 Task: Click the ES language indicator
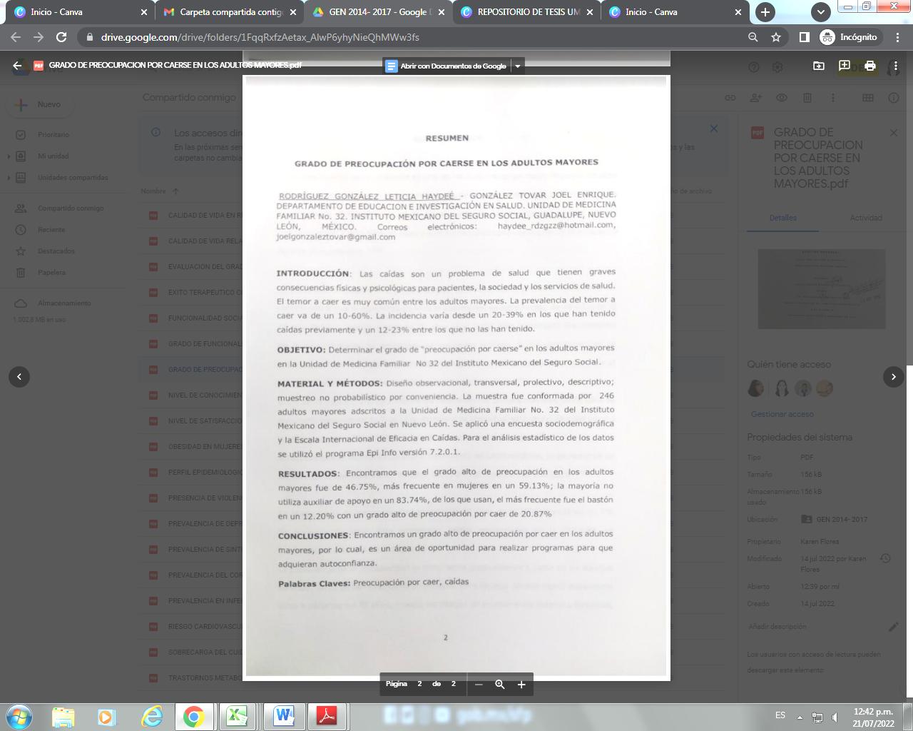tap(780, 715)
